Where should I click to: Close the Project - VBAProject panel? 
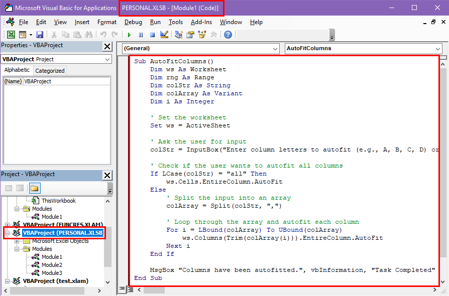[x=107, y=175]
